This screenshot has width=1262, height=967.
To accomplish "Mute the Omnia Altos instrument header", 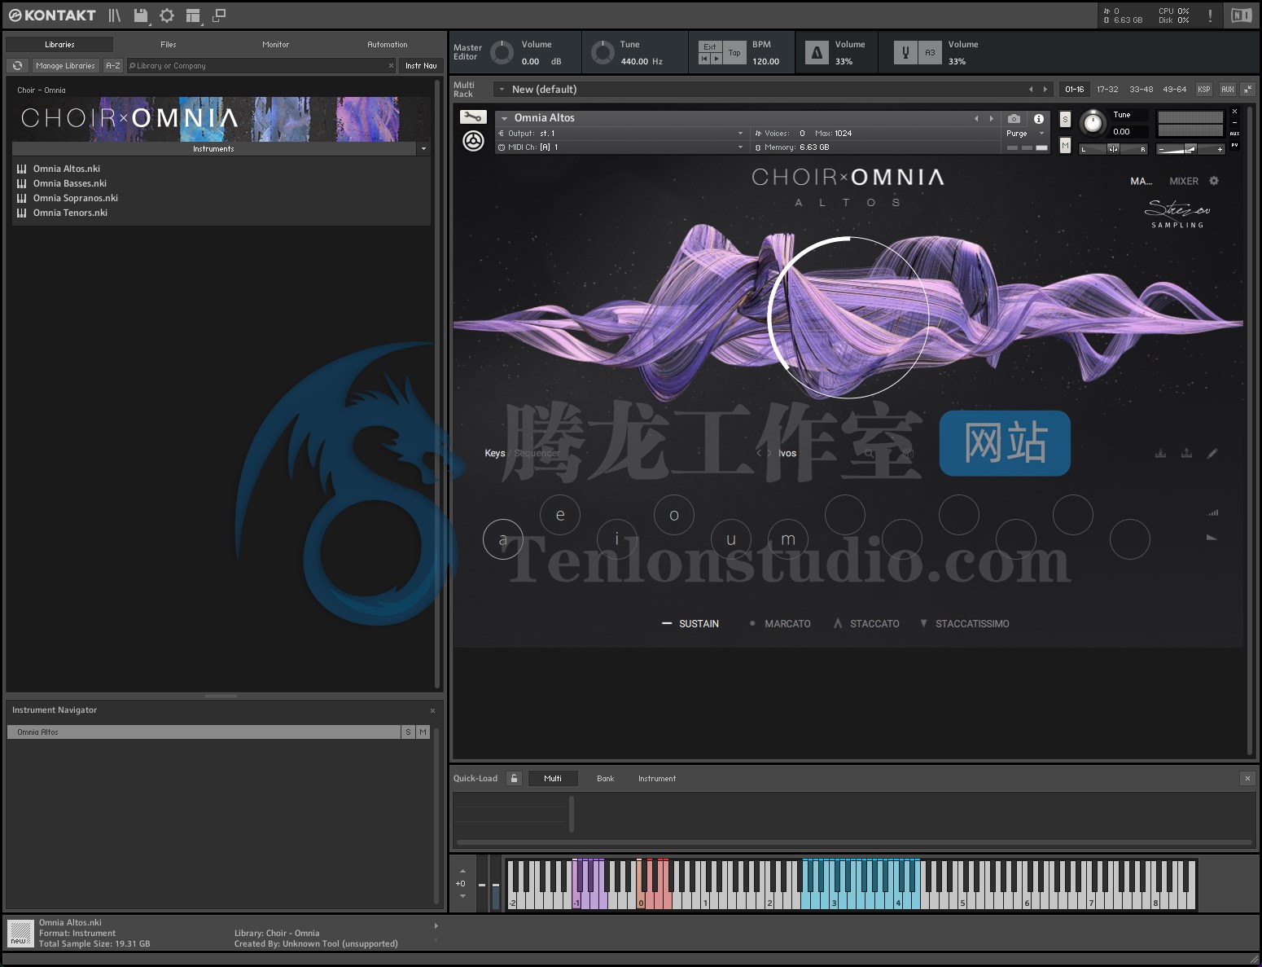I will tap(1065, 145).
